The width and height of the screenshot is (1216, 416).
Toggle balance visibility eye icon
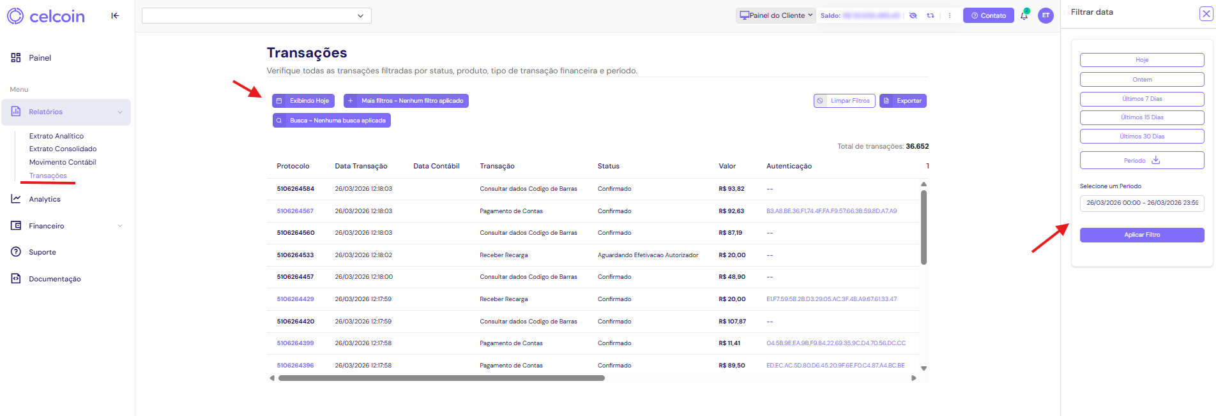coord(913,16)
